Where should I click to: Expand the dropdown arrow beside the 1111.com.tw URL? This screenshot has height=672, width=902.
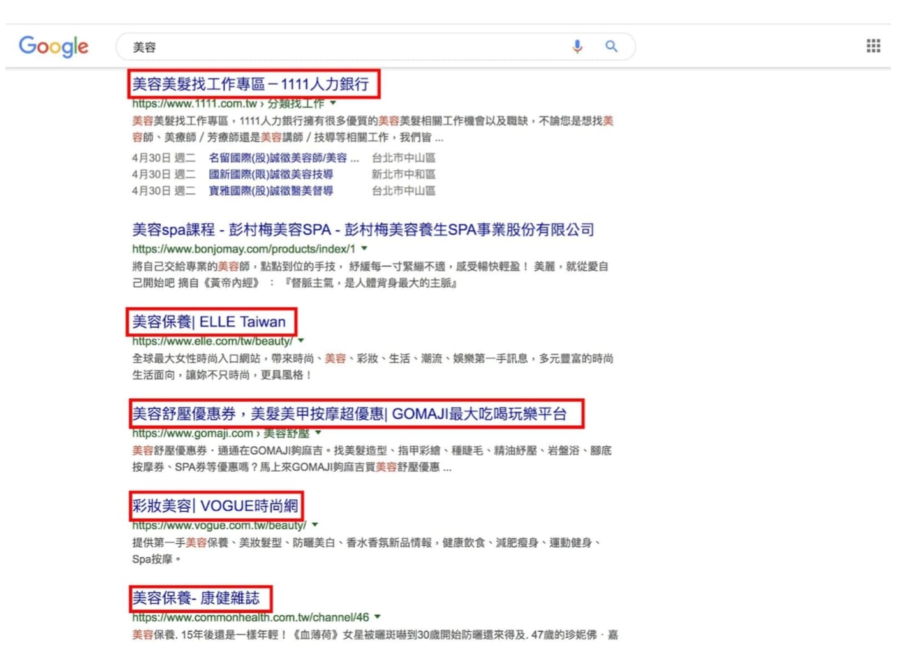click(333, 103)
